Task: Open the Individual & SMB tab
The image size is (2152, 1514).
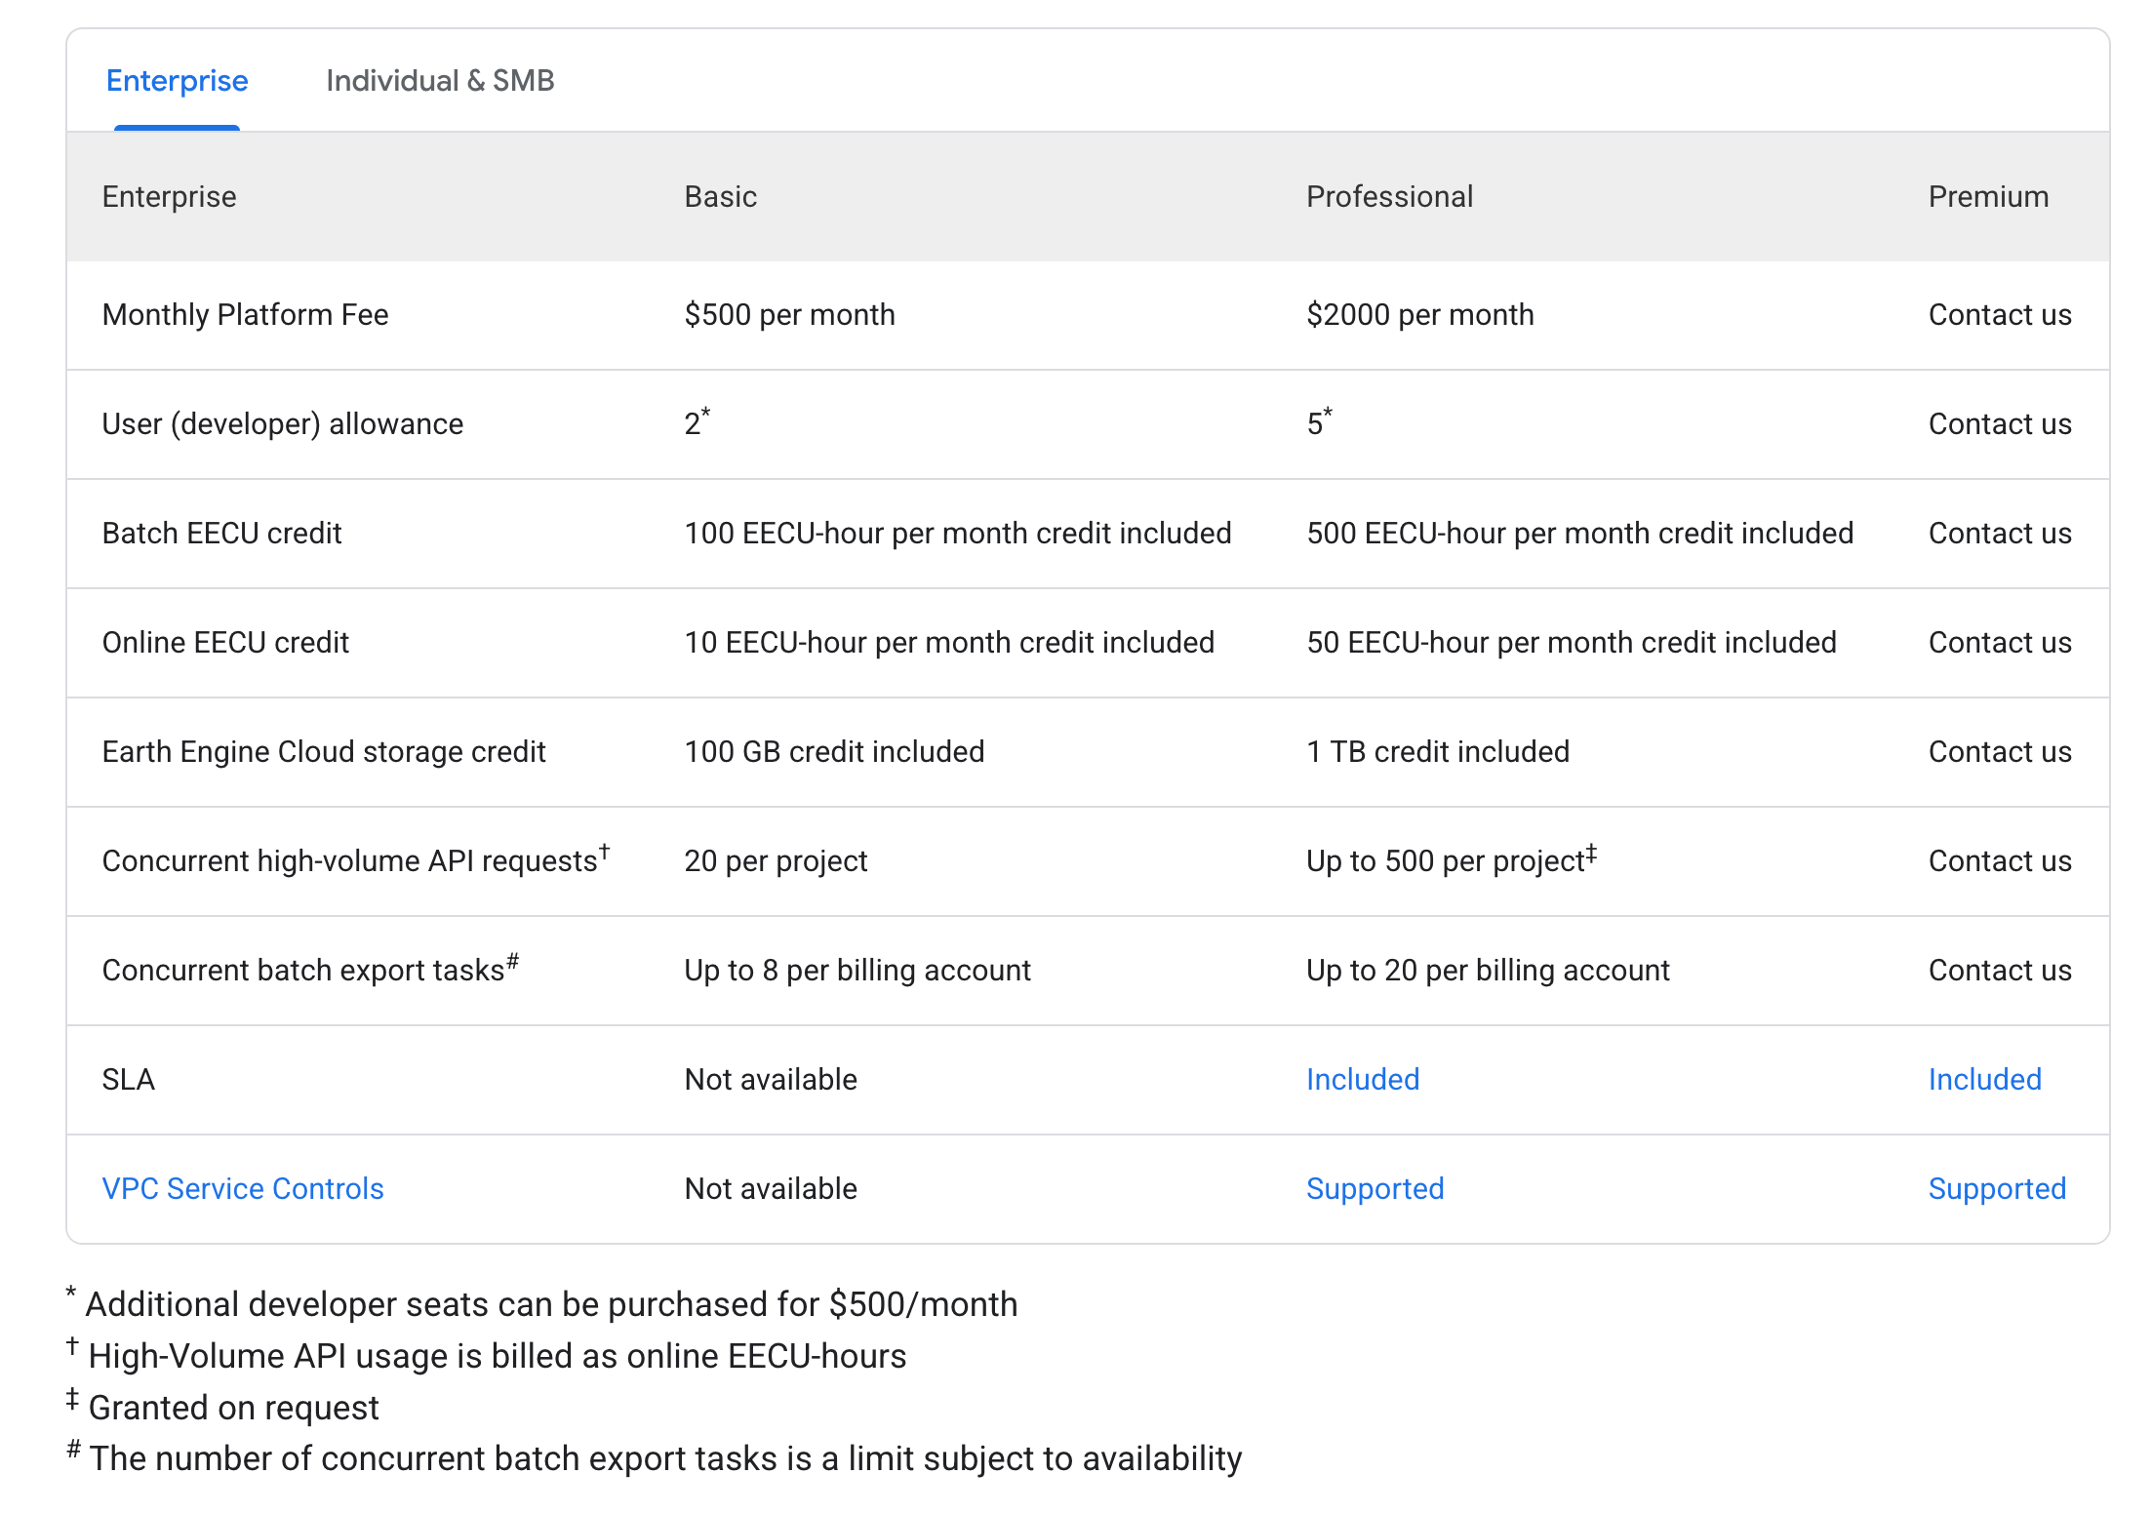Action: tap(440, 80)
